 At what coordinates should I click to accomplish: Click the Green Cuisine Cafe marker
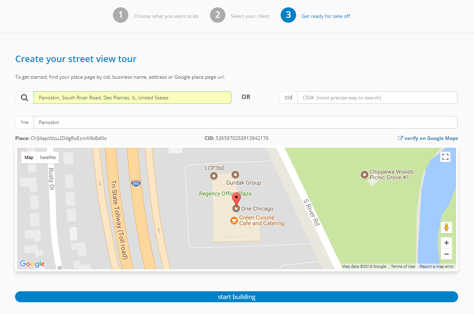point(234,220)
